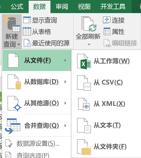This screenshot has width=141, height=158.
Task: Expand the 合并查询(Q) submenu arrow
Action: point(65,126)
